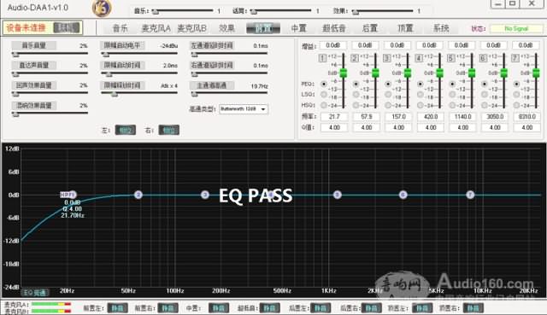Mute the 前置左 front-left output
This screenshot has width=547, height=315.
117,308
